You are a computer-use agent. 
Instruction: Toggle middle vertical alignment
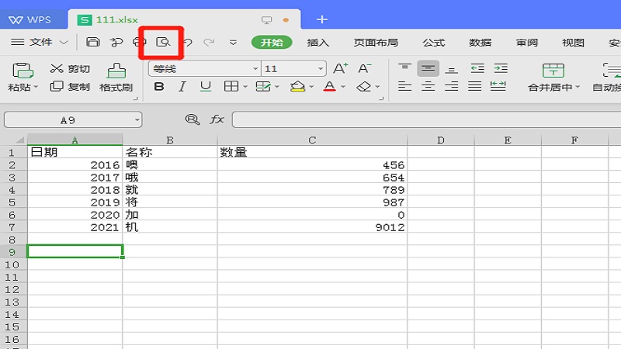click(428, 68)
